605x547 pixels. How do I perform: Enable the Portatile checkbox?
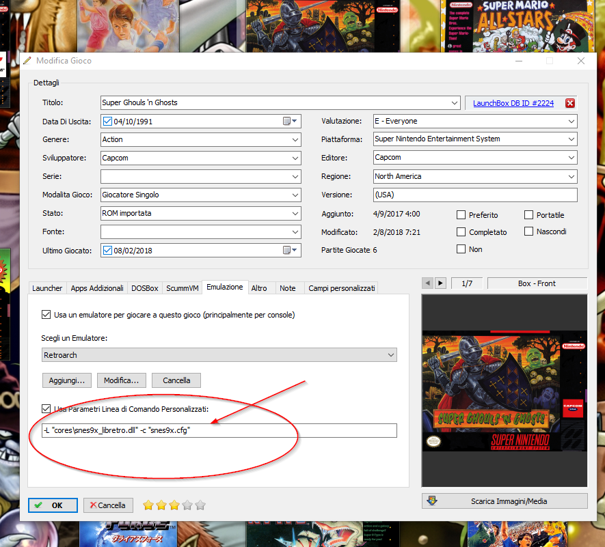tap(528, 214)
